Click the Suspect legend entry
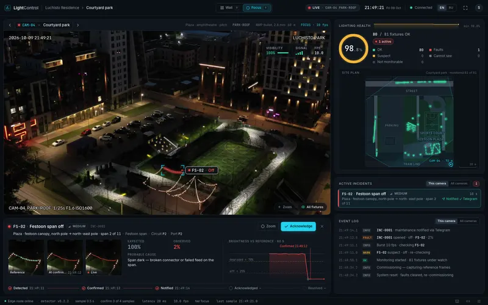 point(398,56)
